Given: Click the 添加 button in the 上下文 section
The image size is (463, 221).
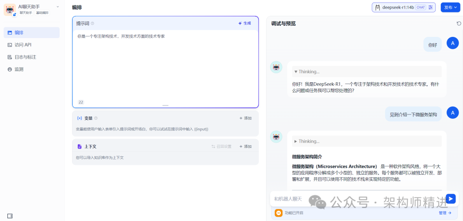Looking at the screenshot, I should point(245,146).
